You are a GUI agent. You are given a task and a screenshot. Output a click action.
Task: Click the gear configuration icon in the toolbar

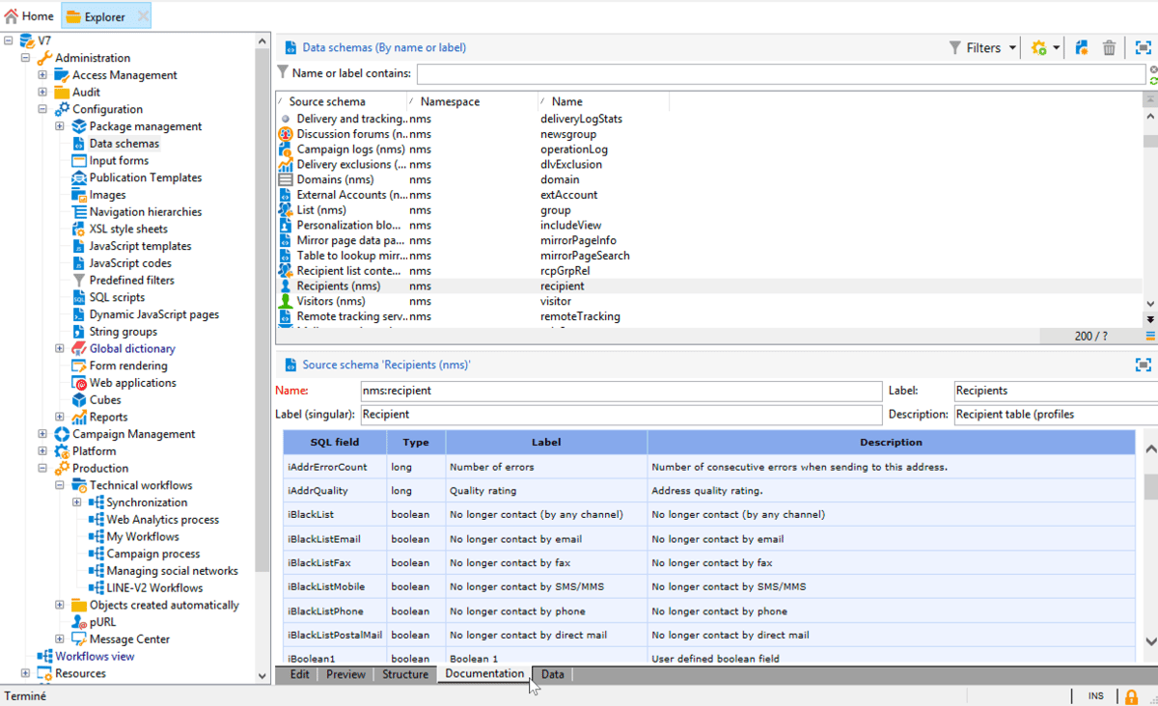(1040, 47)
